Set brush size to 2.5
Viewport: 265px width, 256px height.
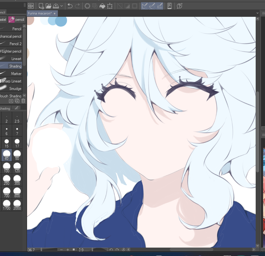(17, 118)
